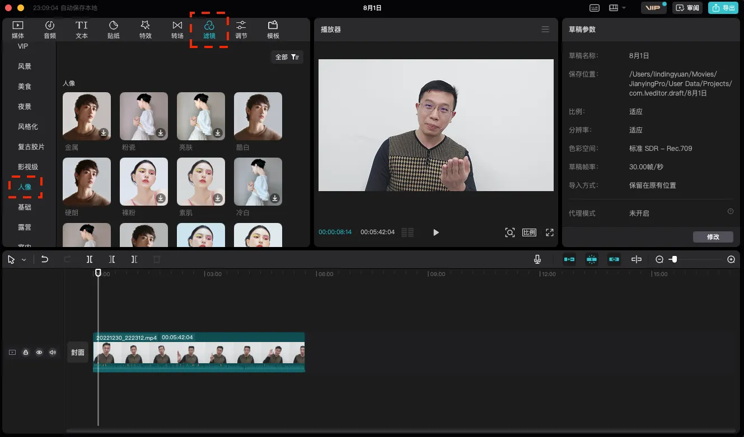Screen dimensions: 744x437
Task: Download the 亮肤 filter
Action: [218, 133]
